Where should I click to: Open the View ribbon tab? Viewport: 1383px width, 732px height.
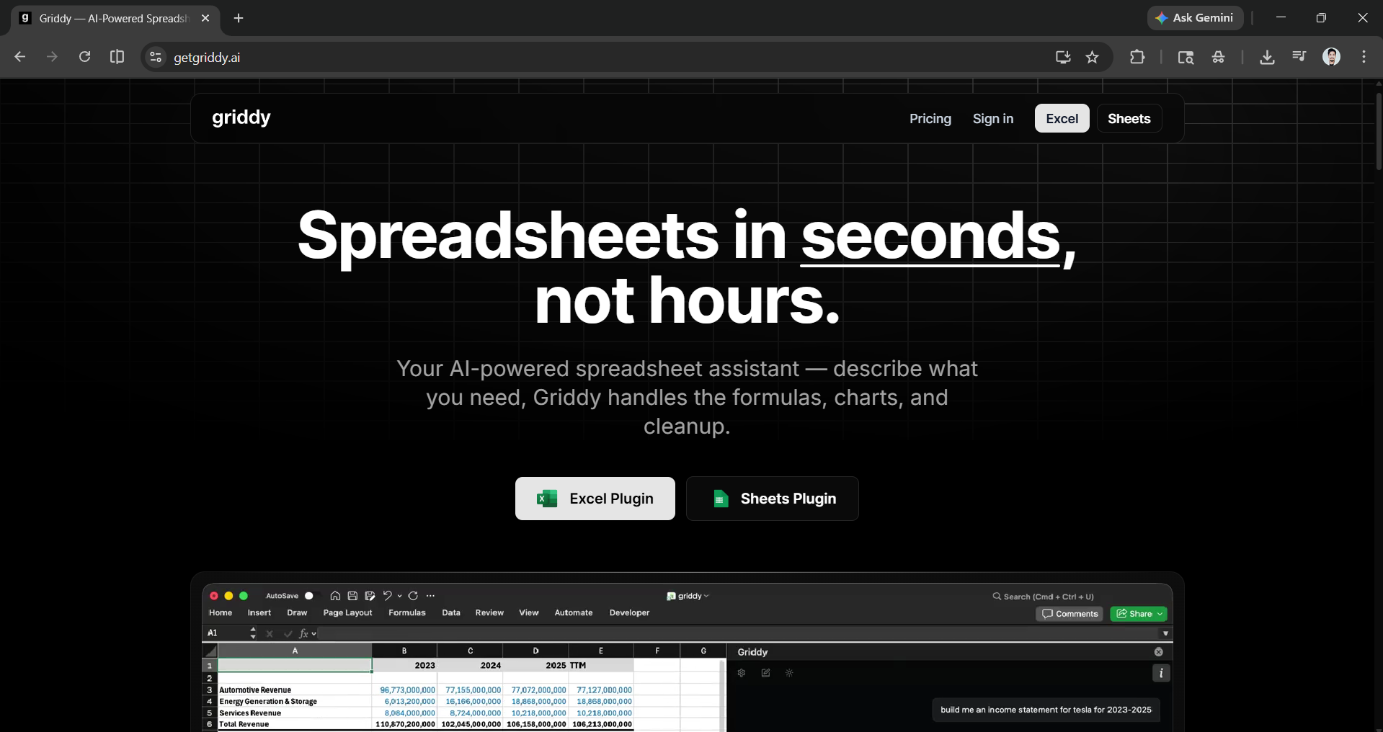[529, 613]
